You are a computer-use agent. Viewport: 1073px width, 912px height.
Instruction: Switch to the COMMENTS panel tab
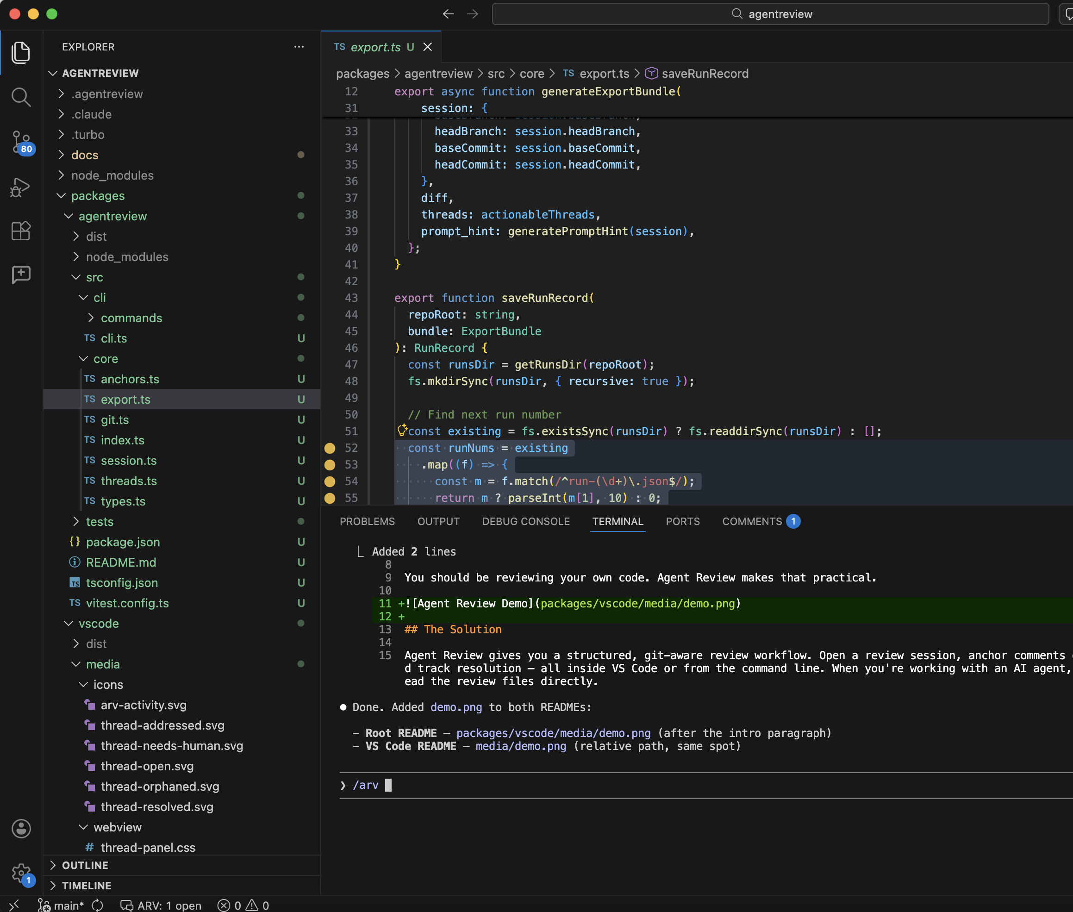(751, 521)
